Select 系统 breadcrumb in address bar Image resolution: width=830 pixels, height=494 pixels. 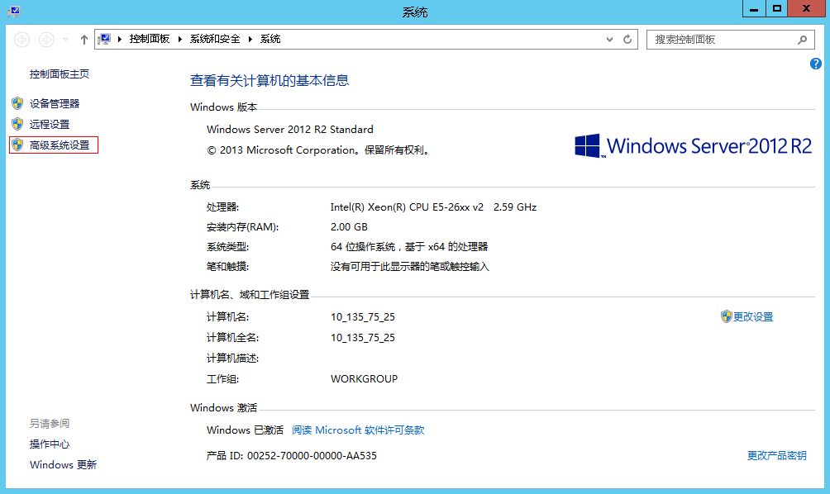tap(270, 39)
